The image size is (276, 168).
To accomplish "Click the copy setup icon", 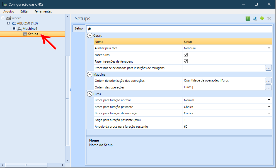I will pyautogui.click(x=255, y=18).
